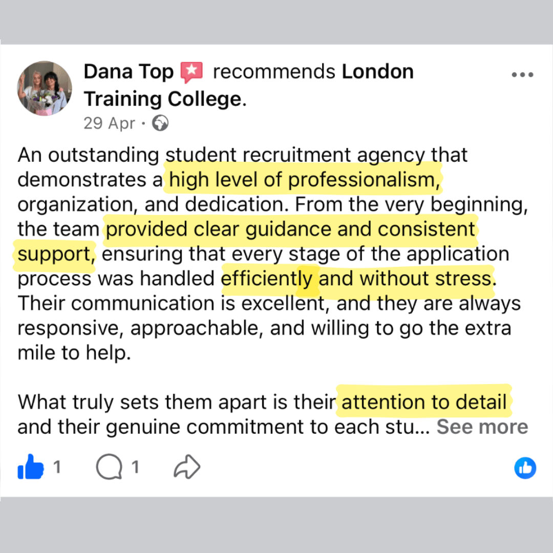Open Dana Top's profile name link
553x553 pixels.
pos(129,72)
